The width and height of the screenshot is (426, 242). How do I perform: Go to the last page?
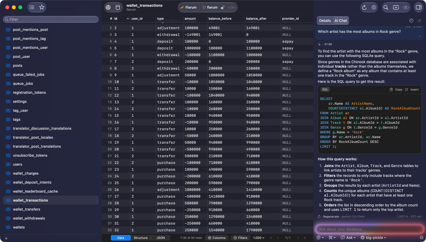pyautogui.click(x=304, y=238)
